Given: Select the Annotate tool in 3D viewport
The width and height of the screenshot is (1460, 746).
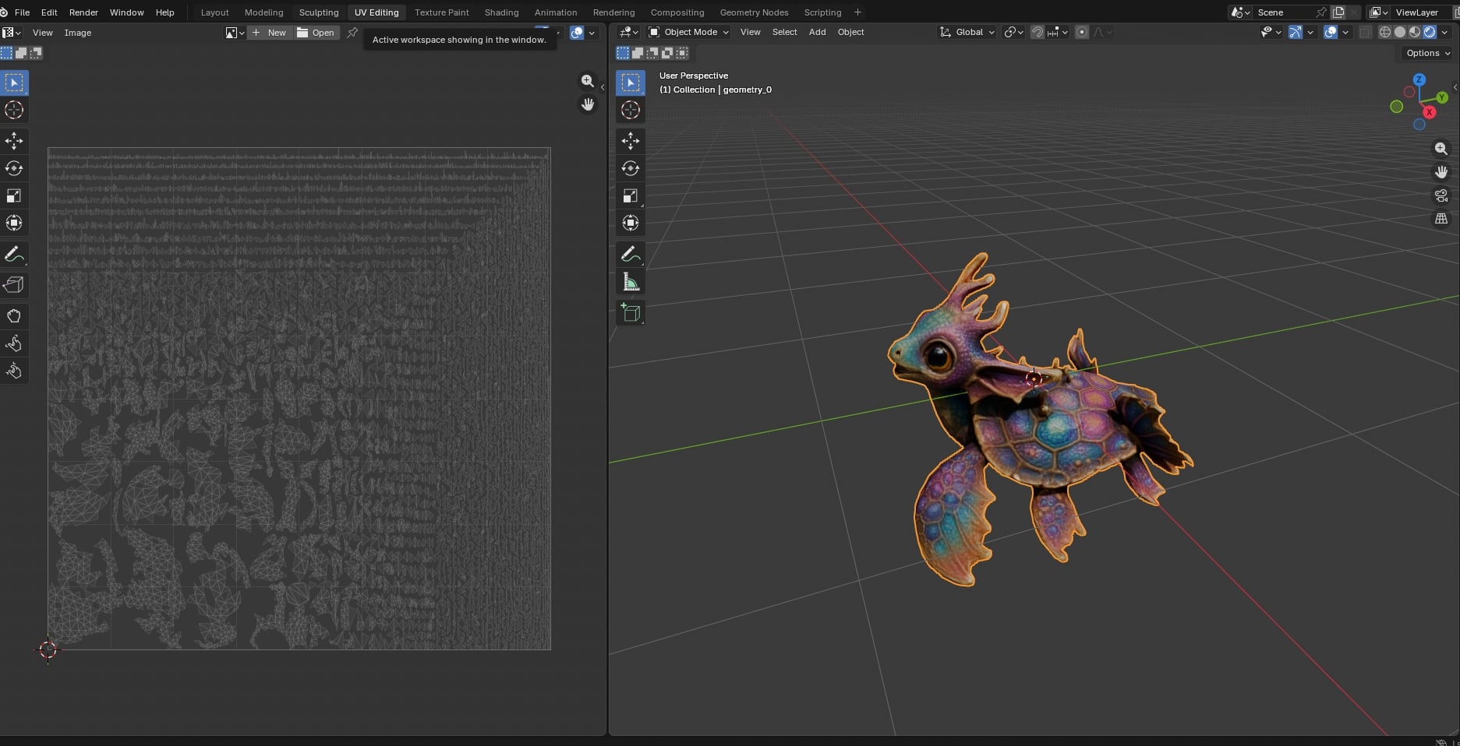Looking at the screenshot, I should click(631, 254).
